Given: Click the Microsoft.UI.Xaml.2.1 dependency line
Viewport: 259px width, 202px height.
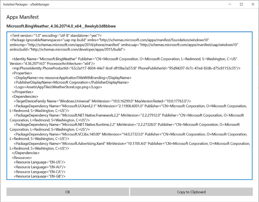Looking at the screenshot, I should pos(130,106).
